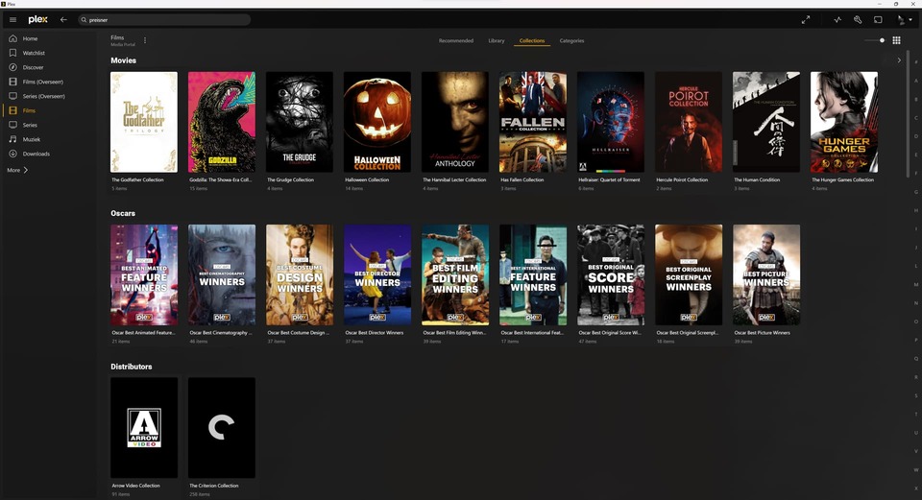The width and height of the screenshot is (922, 500).
Task: Open the Hellraiser poster
Action: [611, 122]
